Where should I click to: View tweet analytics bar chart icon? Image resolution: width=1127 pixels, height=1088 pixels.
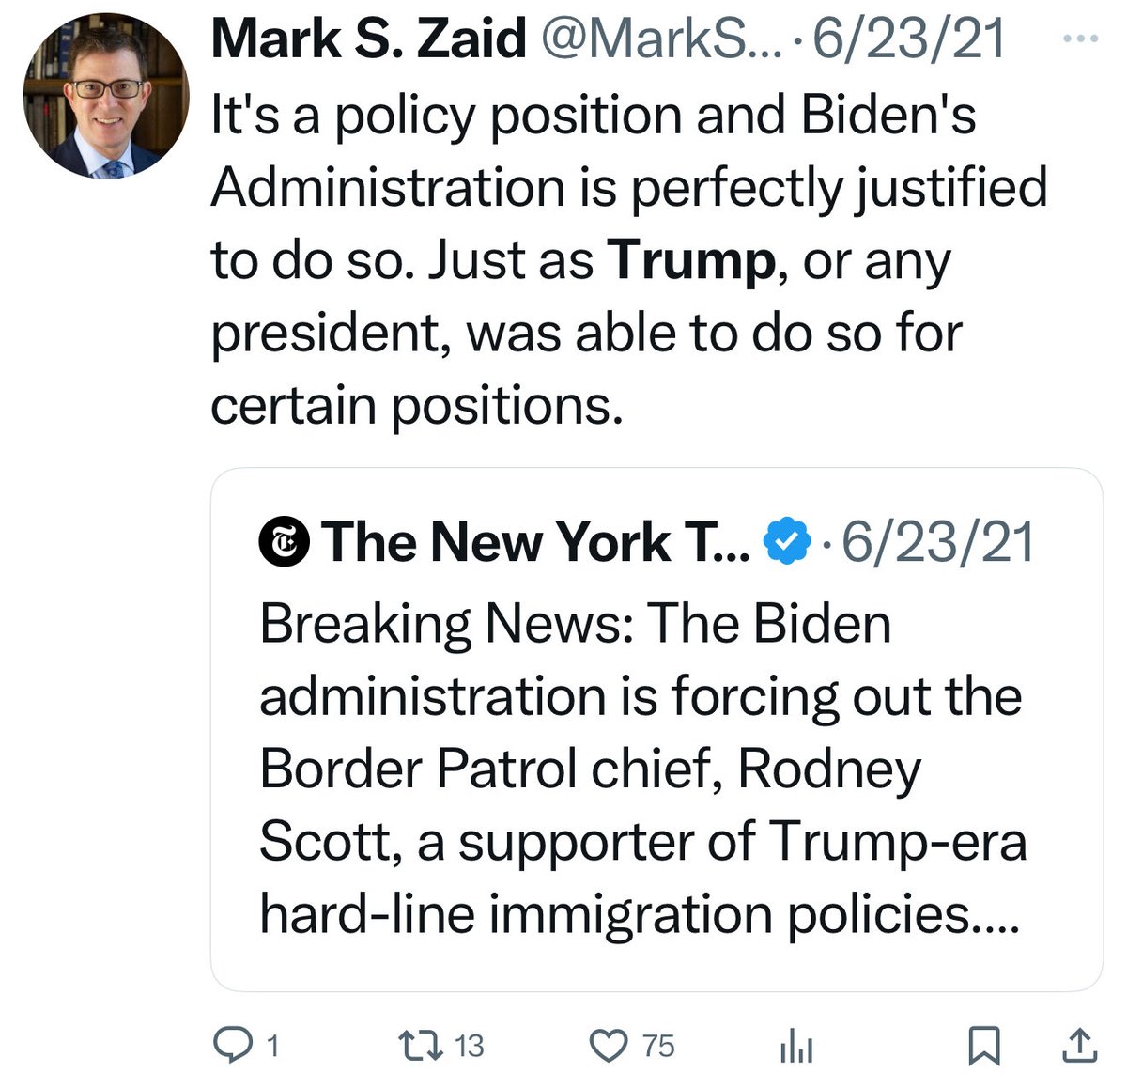[x=795, y=1047]
